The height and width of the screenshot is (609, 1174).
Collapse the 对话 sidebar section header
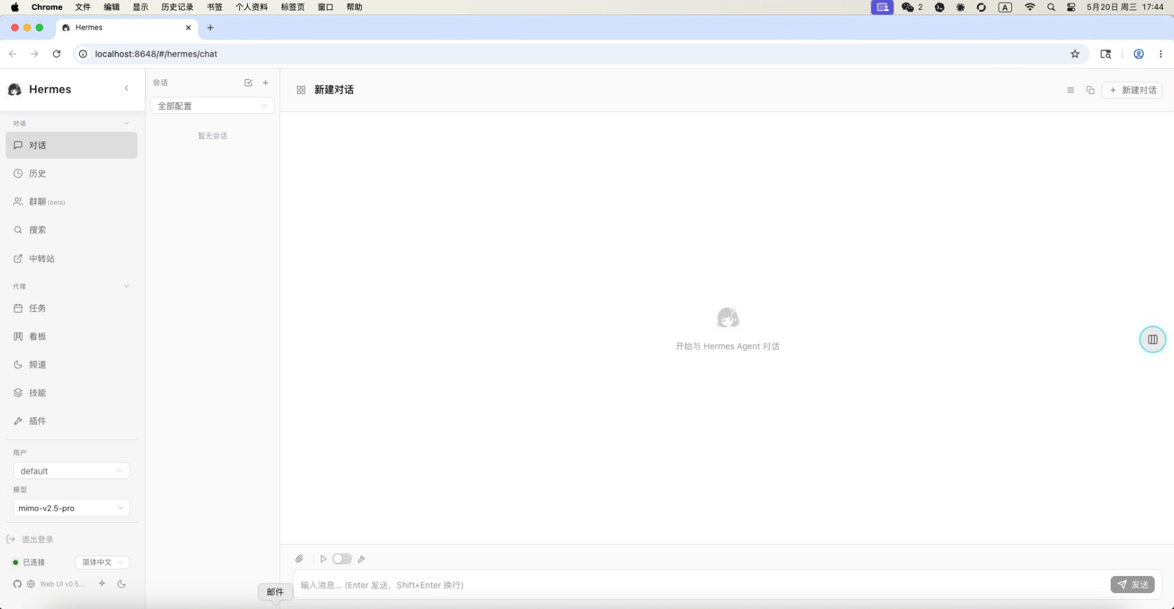[71, 123]
